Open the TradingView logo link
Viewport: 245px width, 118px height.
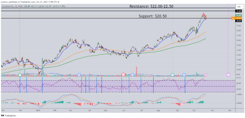coord(9,116)
